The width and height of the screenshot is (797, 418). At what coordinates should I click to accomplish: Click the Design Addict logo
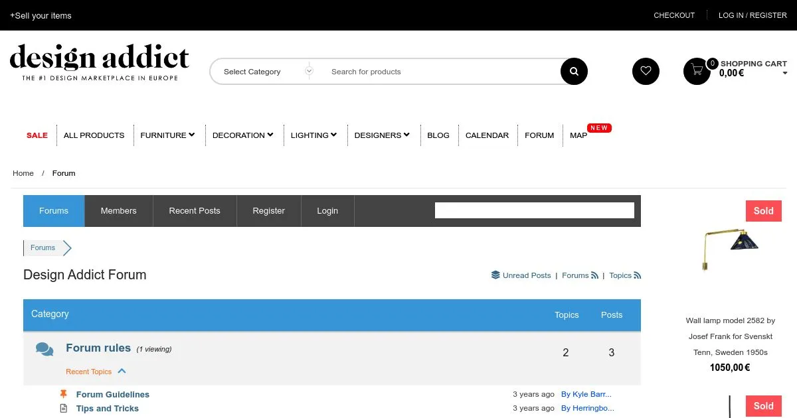[x=100, y=63]
